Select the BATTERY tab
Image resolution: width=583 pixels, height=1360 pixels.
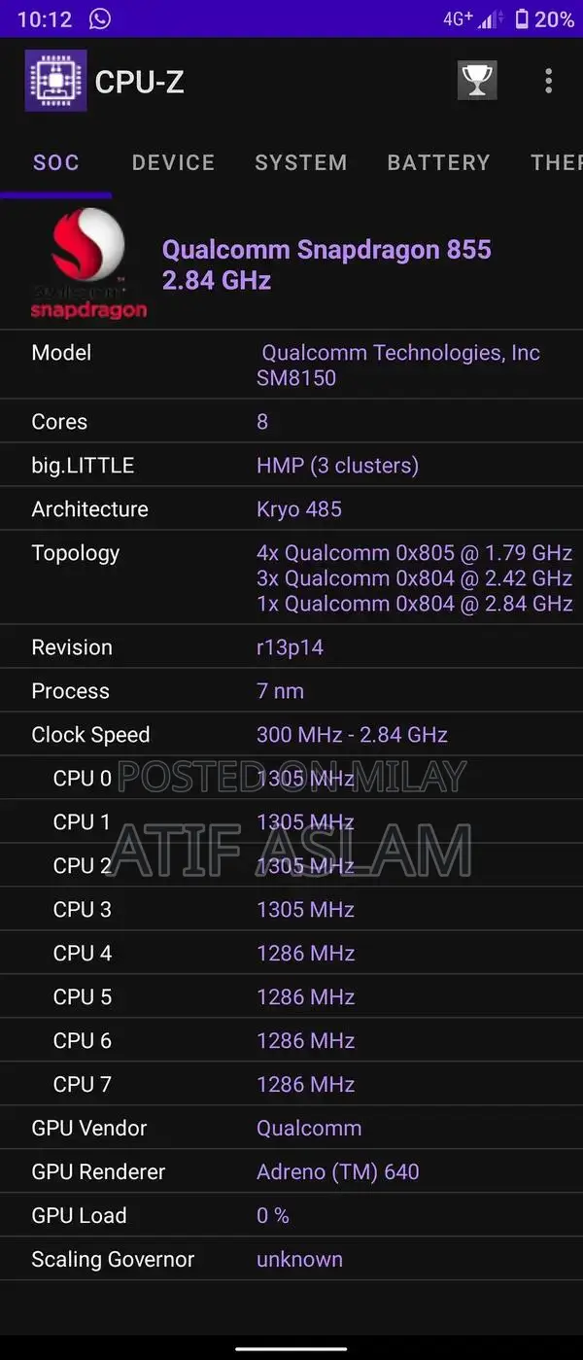click(x=438, y=162)
